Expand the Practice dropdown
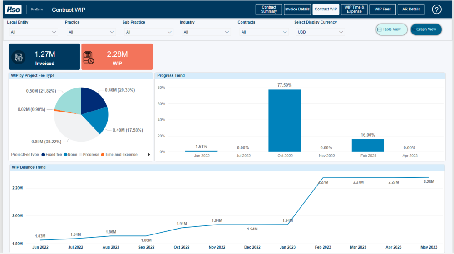The width and height of the screenshot is (454, 254). 91,32
